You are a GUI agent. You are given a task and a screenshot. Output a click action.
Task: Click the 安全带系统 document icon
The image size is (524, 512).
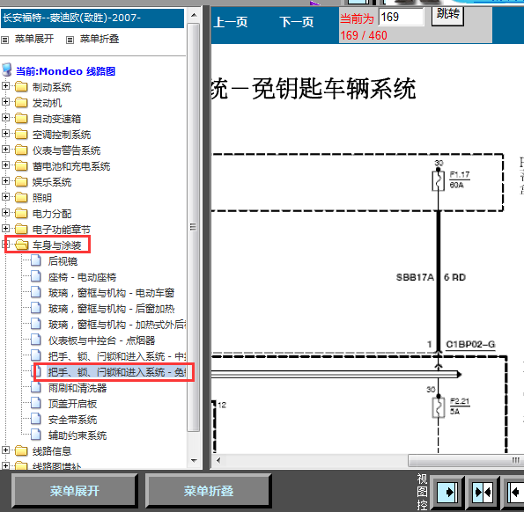(36, 419)
